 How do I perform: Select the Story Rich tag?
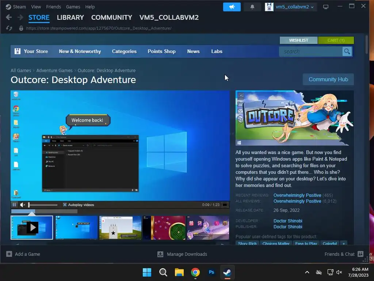click(247, 243)
